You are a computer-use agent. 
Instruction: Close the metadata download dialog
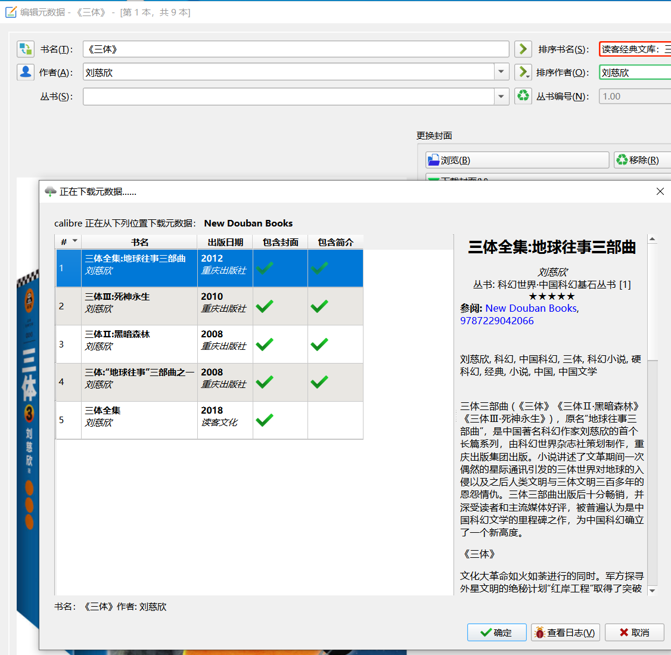[x=660, y=191]
